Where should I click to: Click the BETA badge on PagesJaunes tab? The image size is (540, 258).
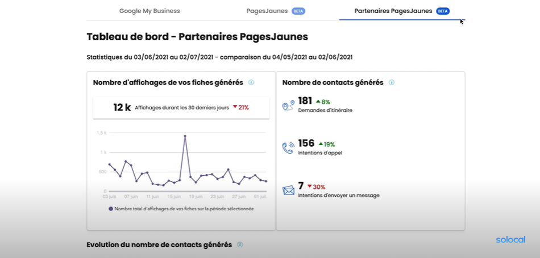coord(298,11)
